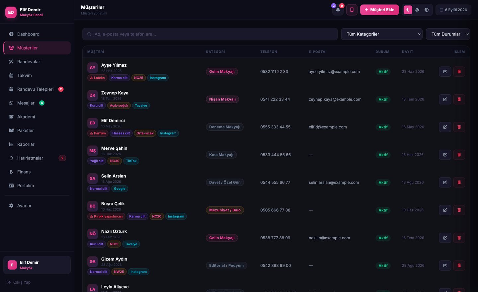The image size is (478, 292).
Task: Click the Raporlar chart icon
Action: tap(11, 144)
